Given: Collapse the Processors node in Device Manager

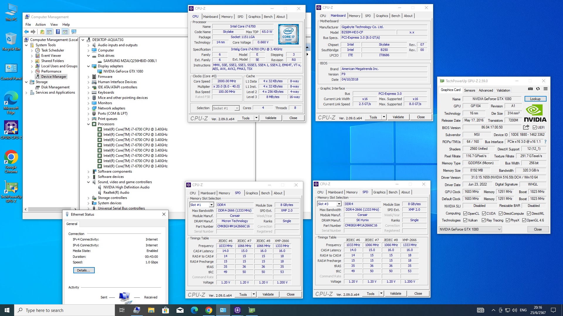Looking at the screenshot, I should (88, 124).
